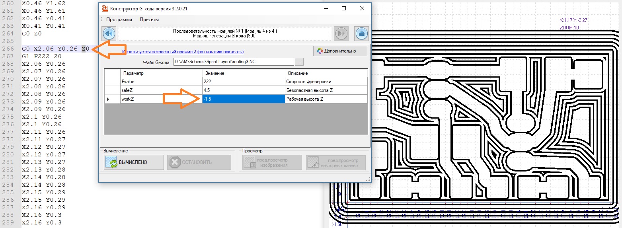Click the ОСТАНОВИТЬ stop button
Screen dimensions: 622x228
coord(199,162)
